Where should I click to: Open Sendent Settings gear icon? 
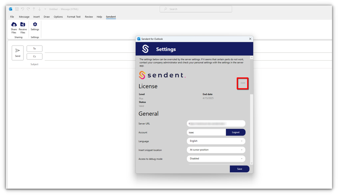coord(35,26)
